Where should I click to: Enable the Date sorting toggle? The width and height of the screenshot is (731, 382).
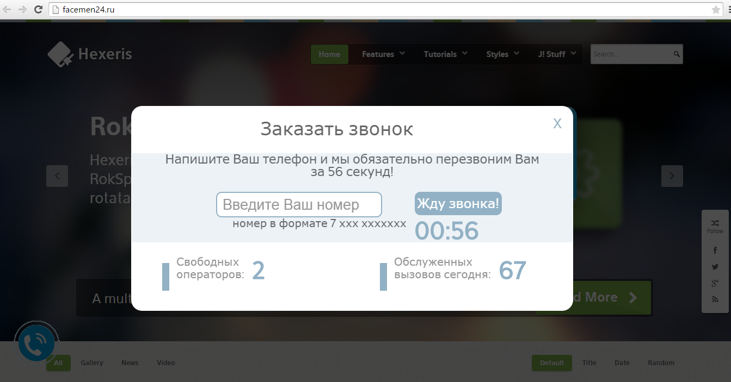coord(622,362)
